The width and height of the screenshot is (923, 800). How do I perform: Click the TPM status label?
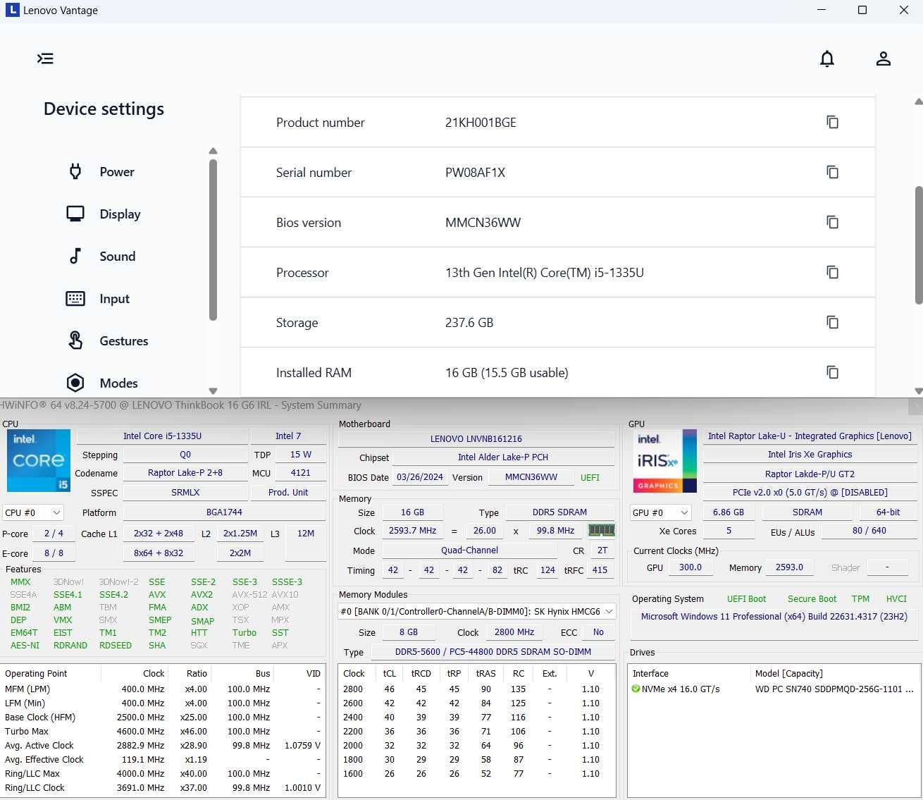pos(860,598)
